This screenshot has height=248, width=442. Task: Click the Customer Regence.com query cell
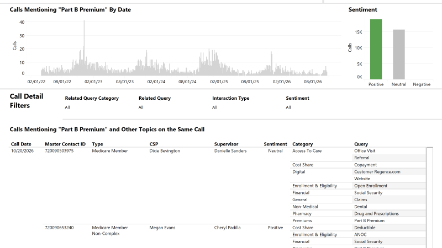tap(377, 172)
